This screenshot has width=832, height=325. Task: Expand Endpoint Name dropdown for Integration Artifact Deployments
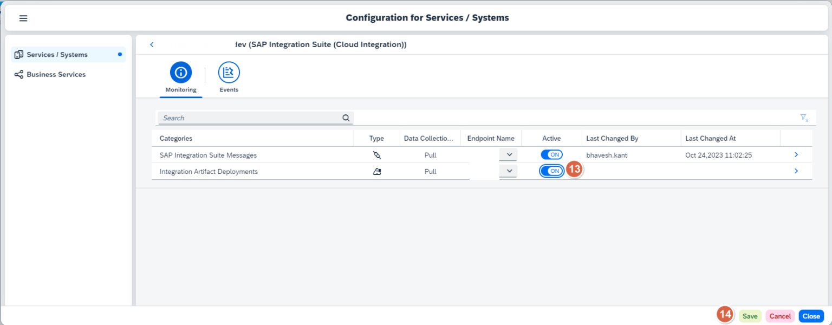(x=508, y=170)
